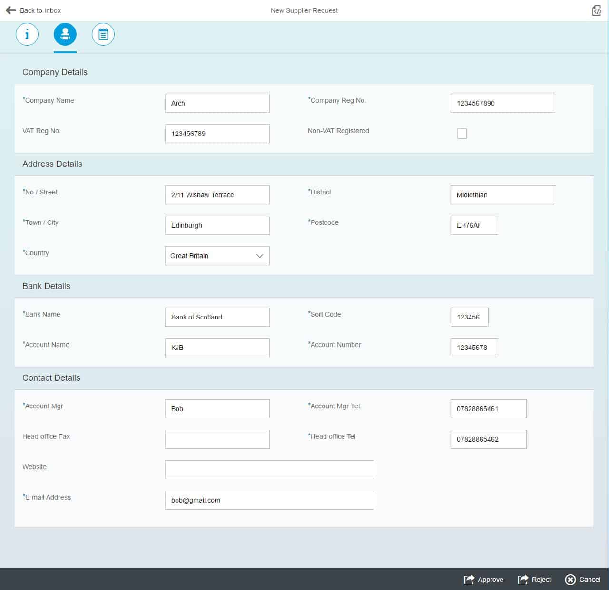Viewport: 609px width, 590px height.
Task: Click the Account Number field
Action: click(474, 348)
